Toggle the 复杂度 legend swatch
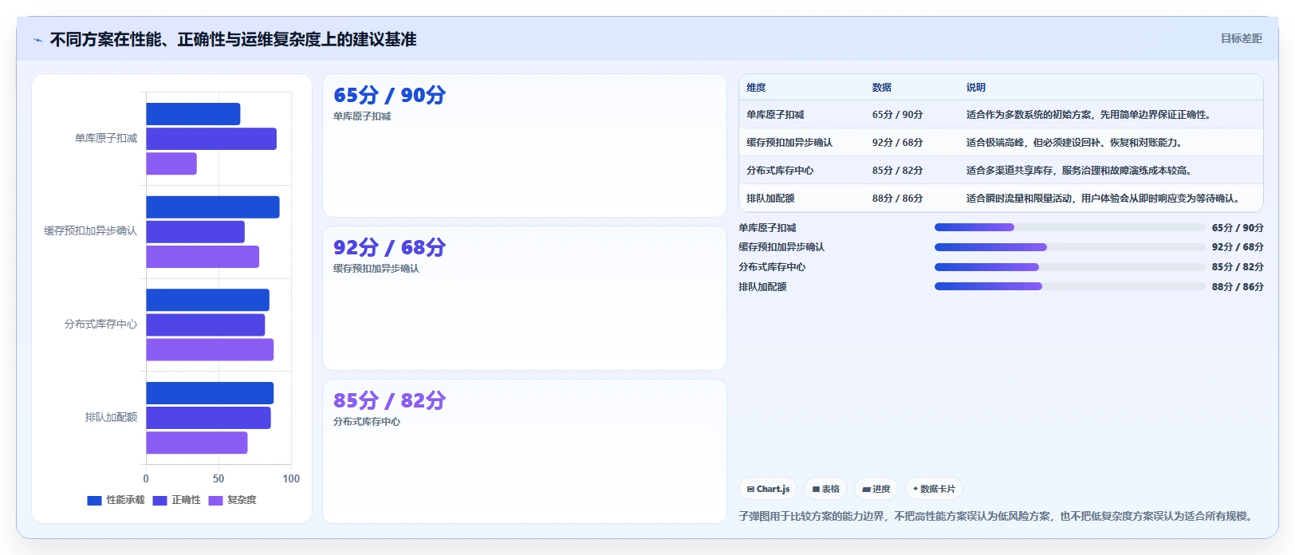1295x555 pixels. (215, 501)
